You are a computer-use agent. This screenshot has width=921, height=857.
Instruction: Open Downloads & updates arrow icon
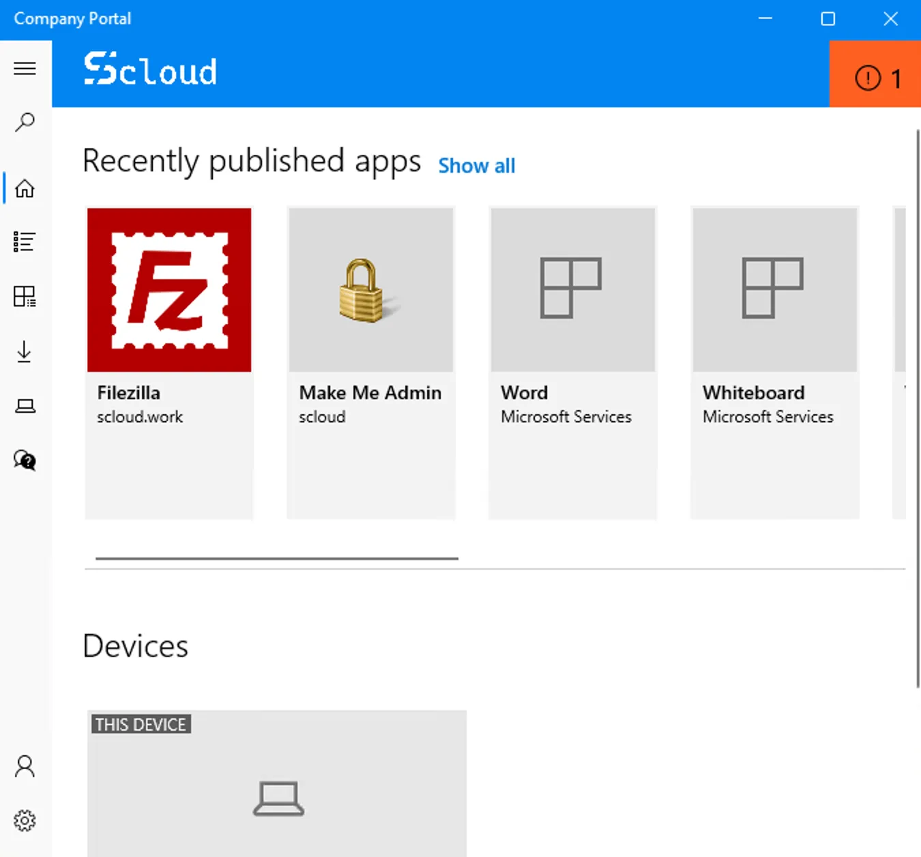[x=25, y=351]
